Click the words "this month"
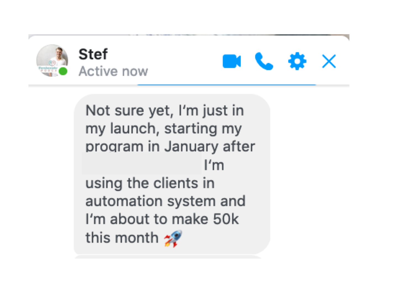This screenshot has width=395, height=290. (122, 238)
